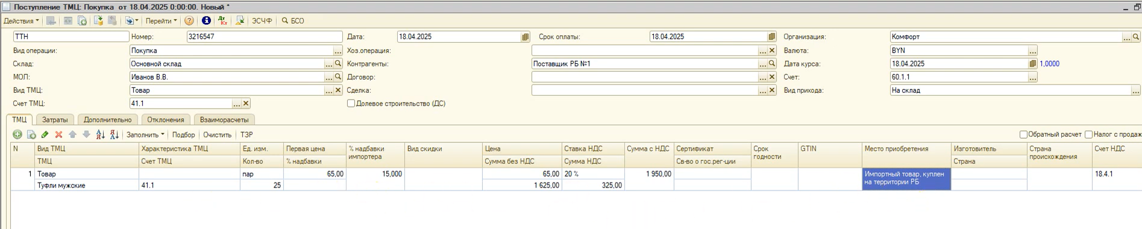
Task: Open the МОЛ Иванов В.В. with magnifier icon
Action: coord(338,77)
